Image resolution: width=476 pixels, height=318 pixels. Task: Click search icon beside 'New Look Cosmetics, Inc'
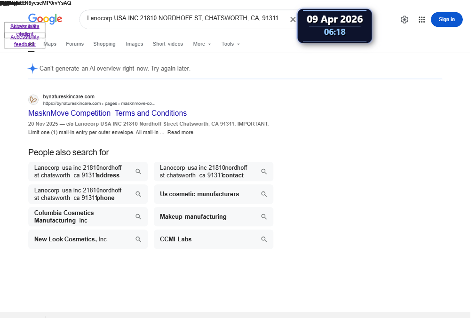(138, 239)
